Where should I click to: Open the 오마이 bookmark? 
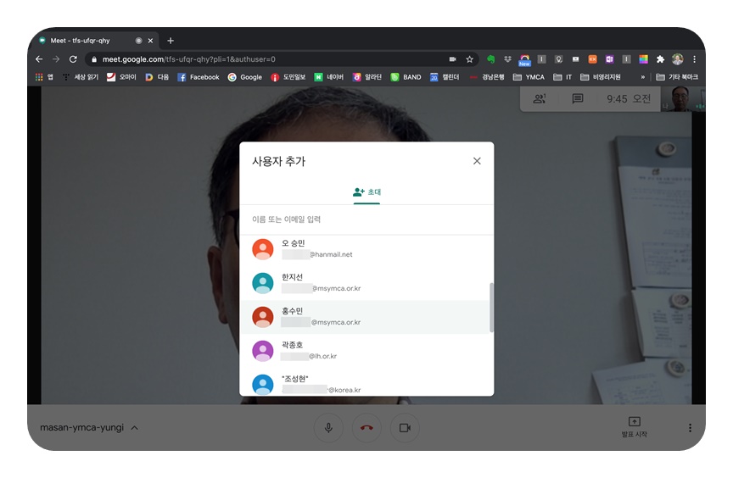click(121, 77)
